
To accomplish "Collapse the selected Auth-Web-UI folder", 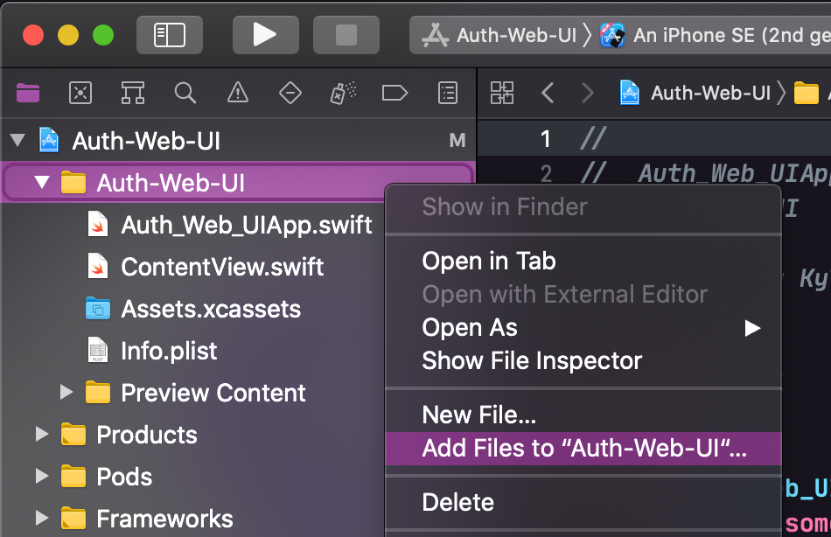I will [42, 183].
